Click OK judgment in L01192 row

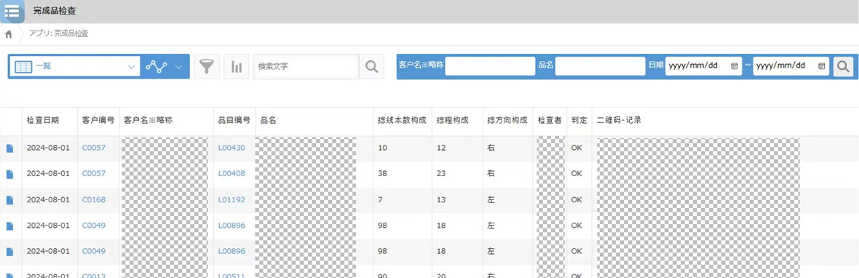coord(577,199)
